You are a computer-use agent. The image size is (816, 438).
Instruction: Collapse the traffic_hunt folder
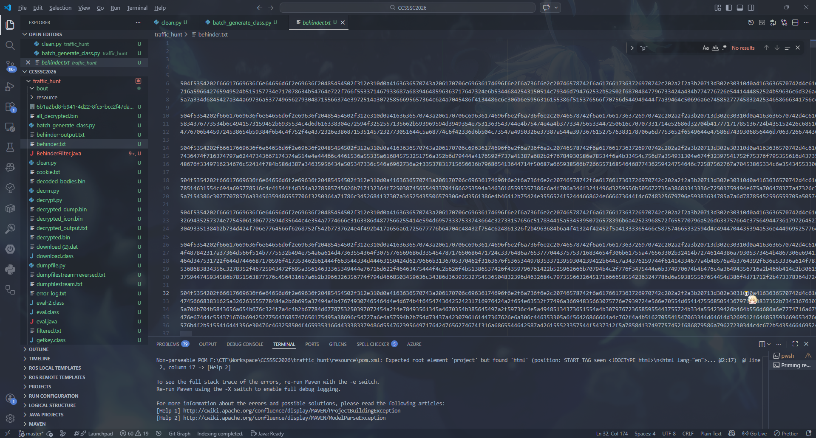pos(47,81)
